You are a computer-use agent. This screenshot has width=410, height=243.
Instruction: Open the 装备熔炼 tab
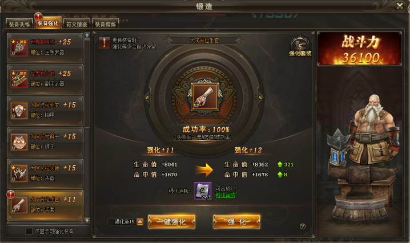pos(106,24)
